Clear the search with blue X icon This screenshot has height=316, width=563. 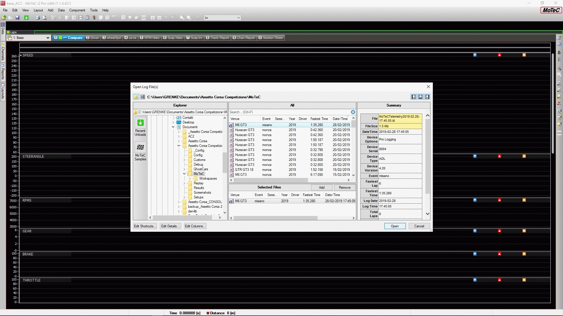(x=353, y=112)
